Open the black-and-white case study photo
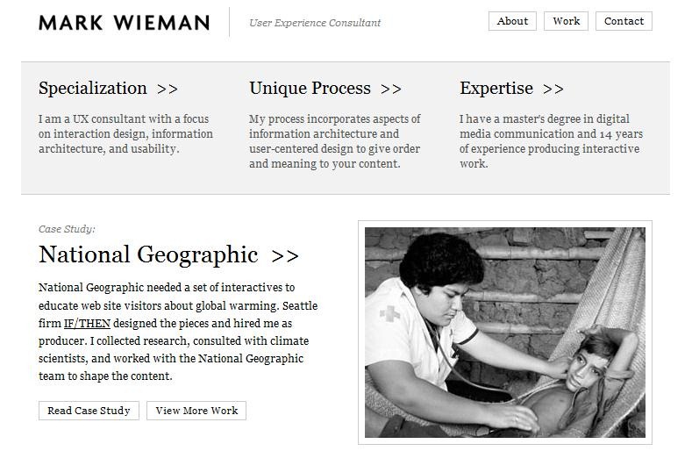692x451 pixels. point(505,333)
